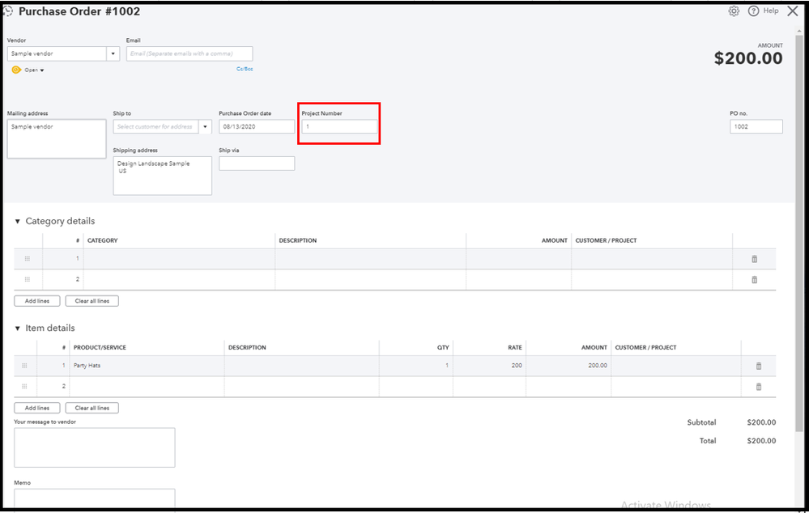Click Product/Service cell of item line 2
The image size is (809, 513).
click(x=147, y=386)
